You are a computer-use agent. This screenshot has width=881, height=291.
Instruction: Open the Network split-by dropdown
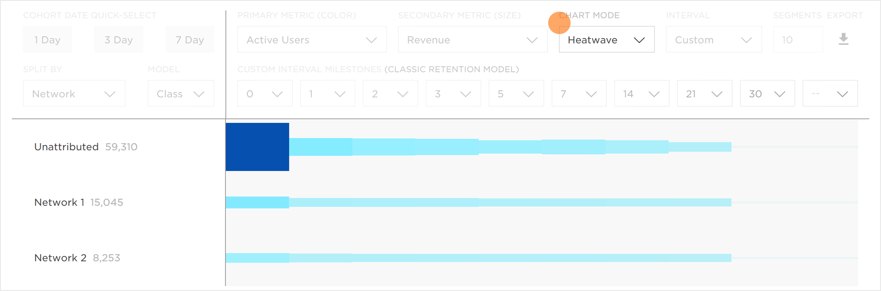pyautogui.click(x=74, y=94)
